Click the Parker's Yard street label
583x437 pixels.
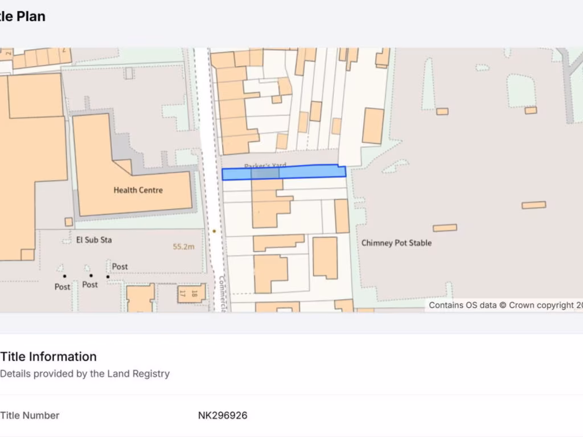(265, 166)
